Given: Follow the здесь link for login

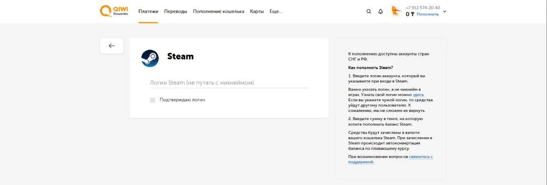Looking at the screenshot, I should coord(418,94).
